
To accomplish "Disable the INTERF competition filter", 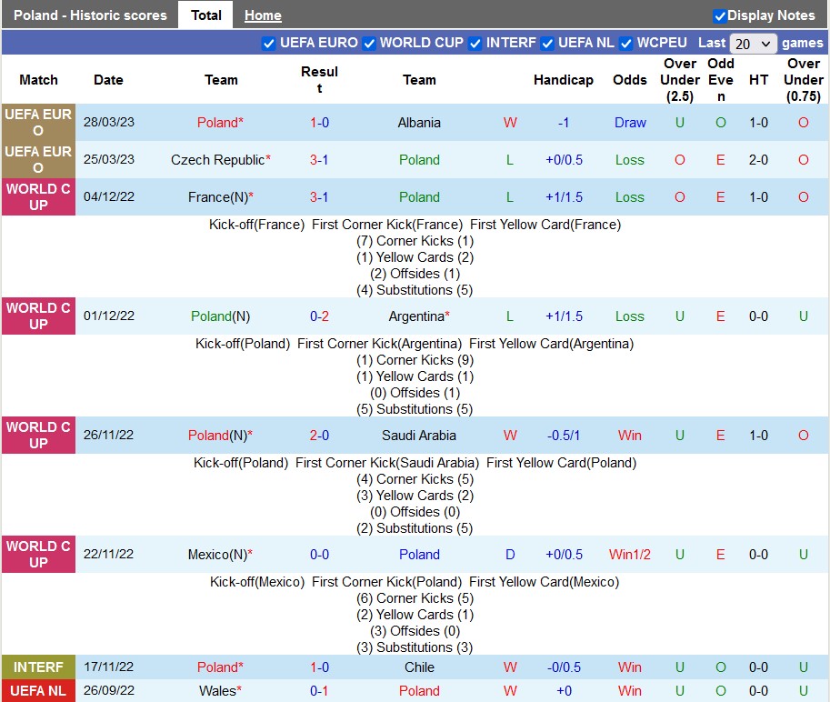I will click(x=475, y=44).
